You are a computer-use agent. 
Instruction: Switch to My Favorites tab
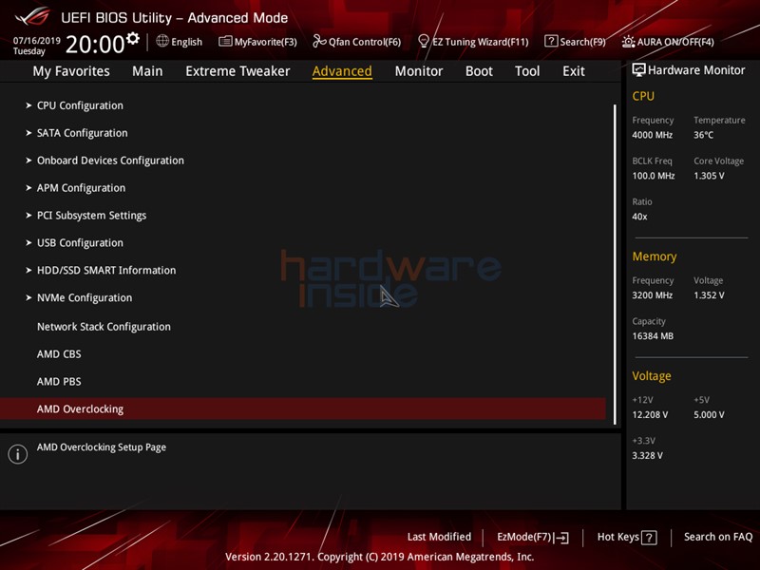tap(71, 71)
